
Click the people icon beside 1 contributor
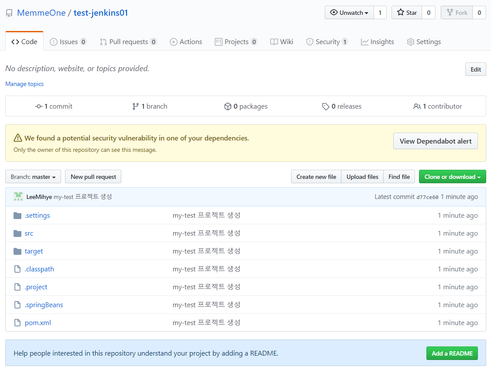click(417, 106)
